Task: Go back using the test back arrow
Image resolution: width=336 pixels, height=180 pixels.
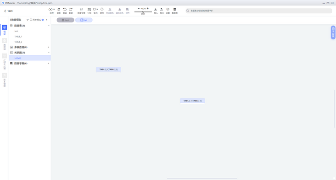Action: tap(5, 11)
